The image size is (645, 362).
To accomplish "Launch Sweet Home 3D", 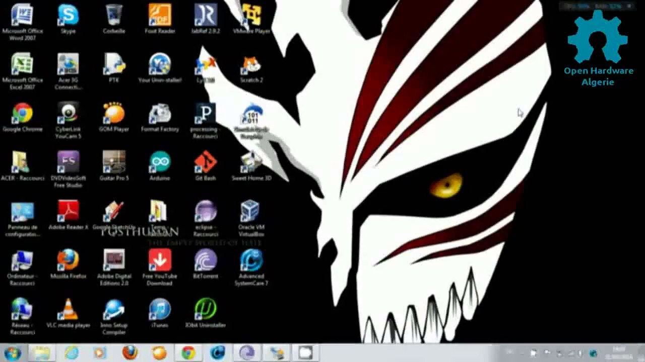I will [251, 166].
